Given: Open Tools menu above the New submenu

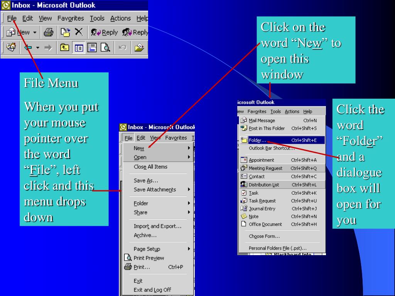Looking at the screenshot, I should [x=275, y=111].
